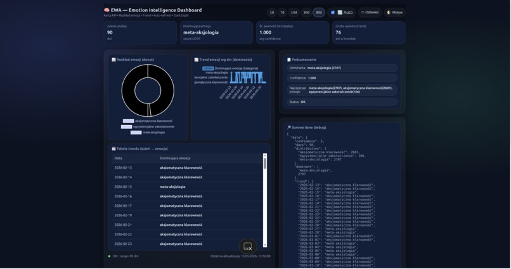Click the 2026-02-16 table row date
511x269 pixels.
tap(123, 196)
